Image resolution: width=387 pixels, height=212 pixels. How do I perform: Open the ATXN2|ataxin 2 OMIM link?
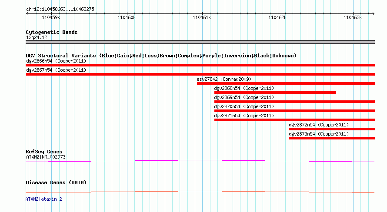[43, 199]
